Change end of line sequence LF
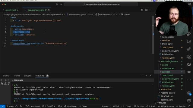The width and height of the screenshot is (193, 108). (123, 106)
